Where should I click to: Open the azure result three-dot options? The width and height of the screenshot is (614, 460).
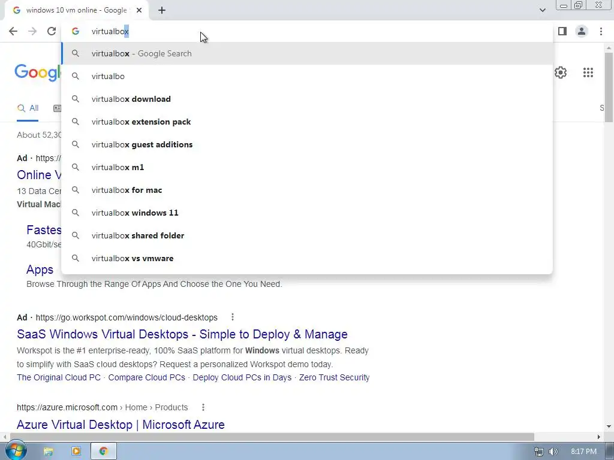(203, 407)
